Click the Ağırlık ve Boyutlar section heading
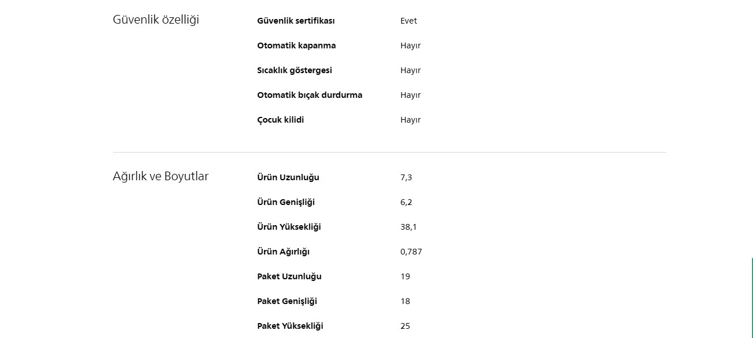This screenshot has width=753, height=338. 160,176
